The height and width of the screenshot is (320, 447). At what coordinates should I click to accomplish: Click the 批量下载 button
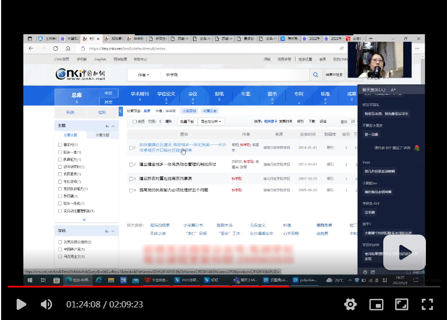(187, 121)
